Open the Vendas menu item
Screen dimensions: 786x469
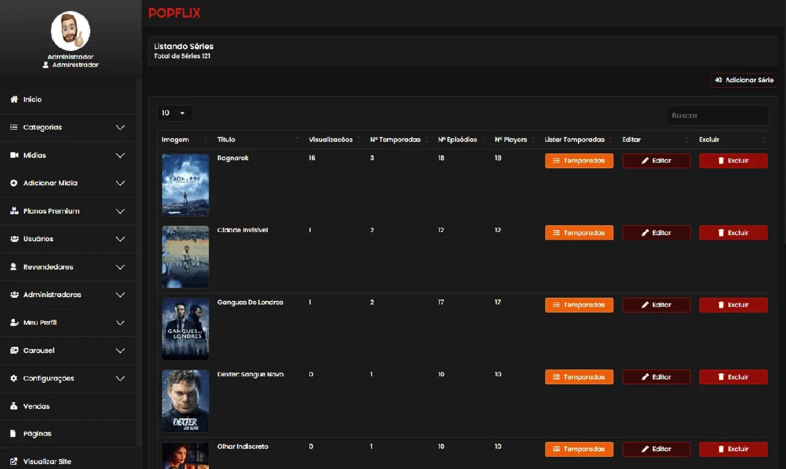coord(68,406)
